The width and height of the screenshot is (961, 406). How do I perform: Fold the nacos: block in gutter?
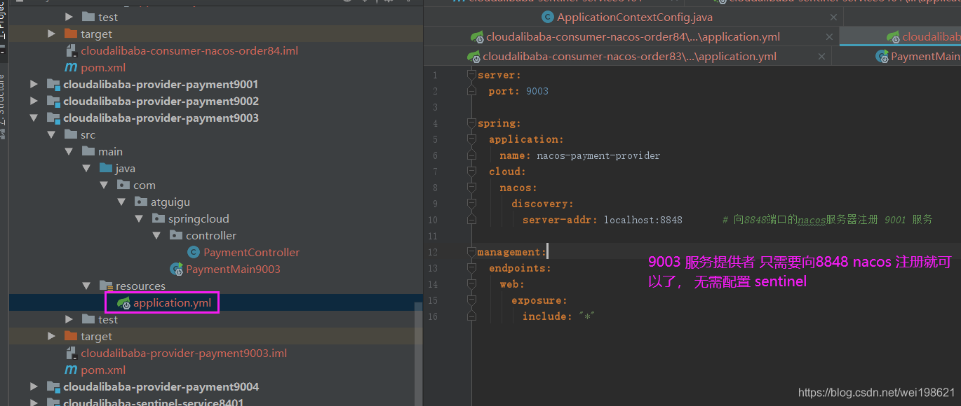pyautogui.click(x=472, y=188)
